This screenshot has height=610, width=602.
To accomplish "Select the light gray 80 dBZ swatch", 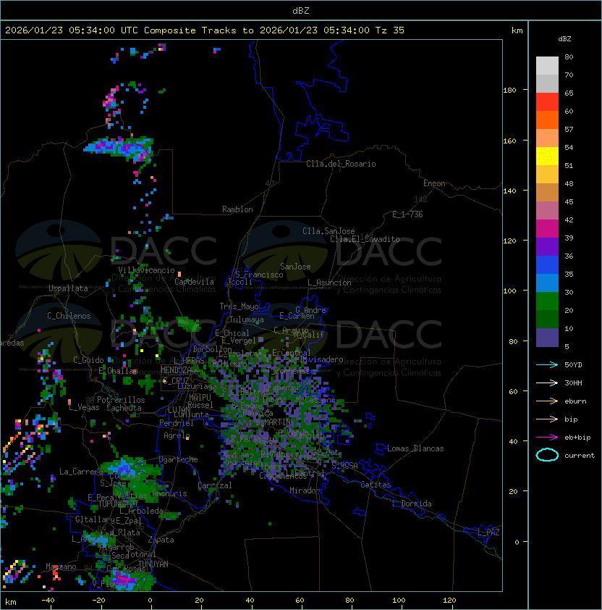I will coord(547,65).
